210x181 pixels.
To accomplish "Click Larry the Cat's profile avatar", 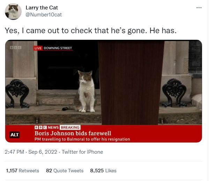I will [x=13, y=11].
